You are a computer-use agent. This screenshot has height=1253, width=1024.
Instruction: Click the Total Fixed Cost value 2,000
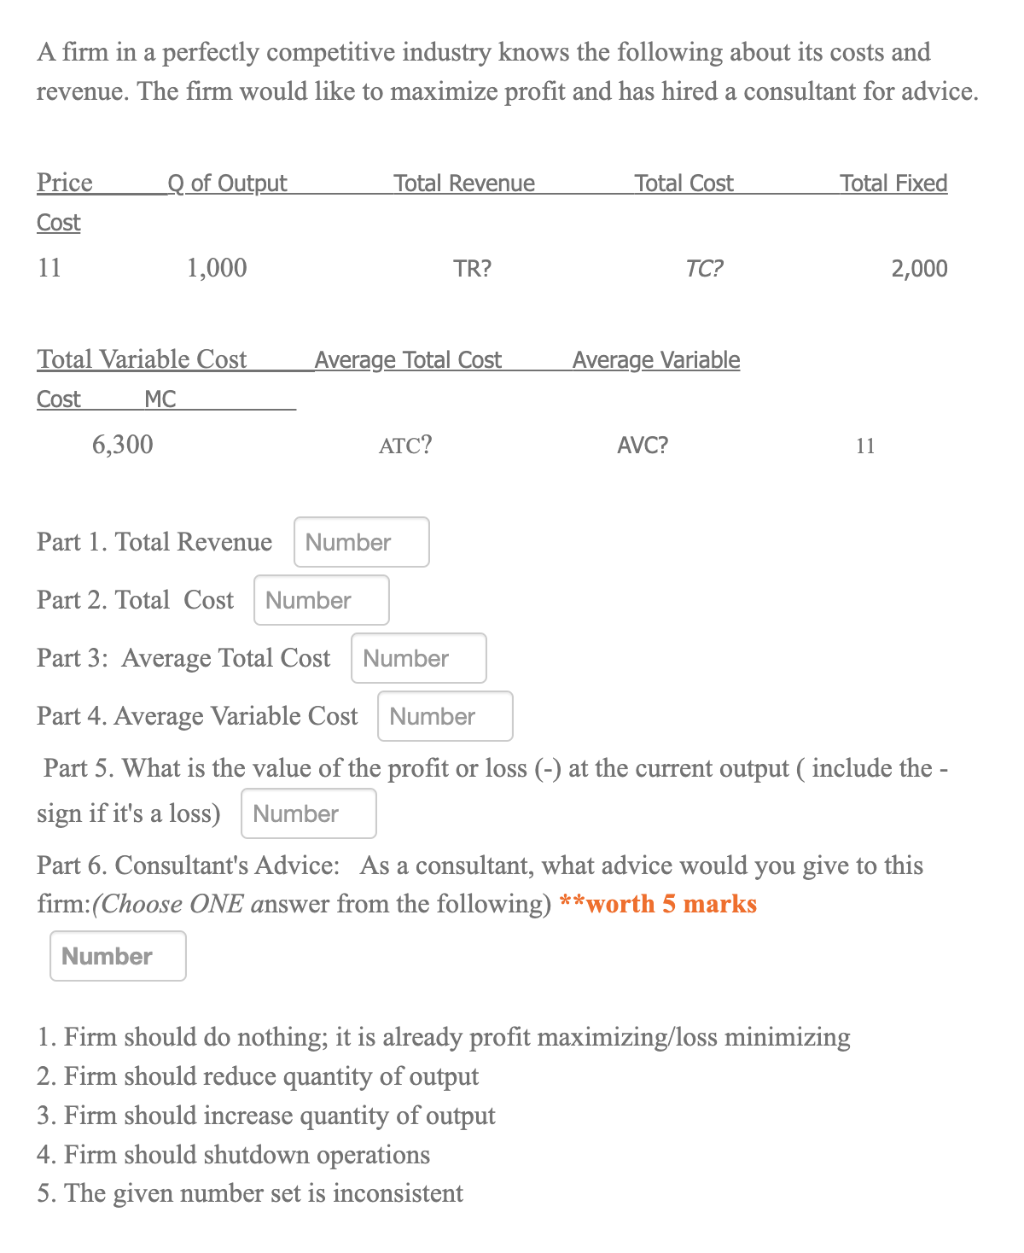[x=917, y=267]
